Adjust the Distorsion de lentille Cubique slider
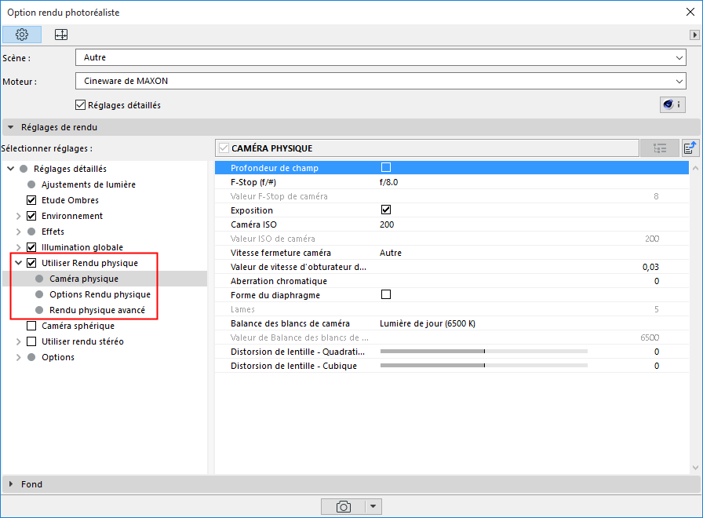 point(484,366)
